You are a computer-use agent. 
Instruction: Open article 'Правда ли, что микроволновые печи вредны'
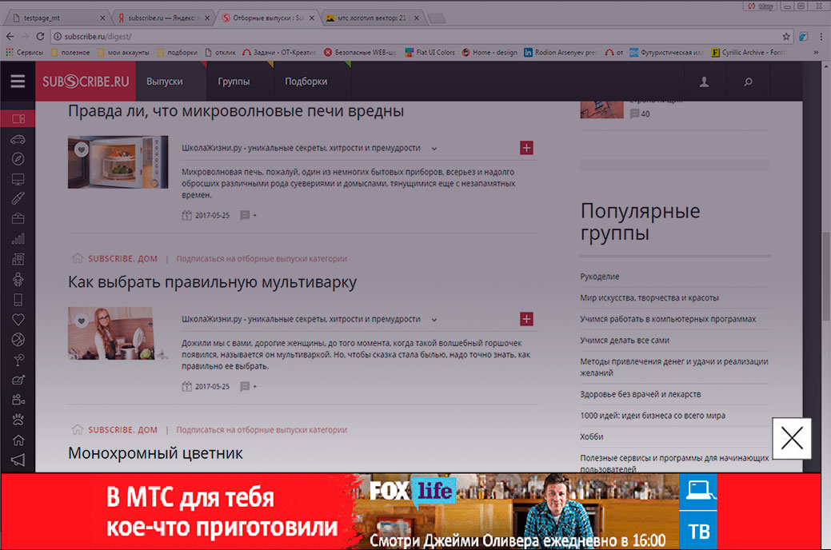tap(236, 111)
